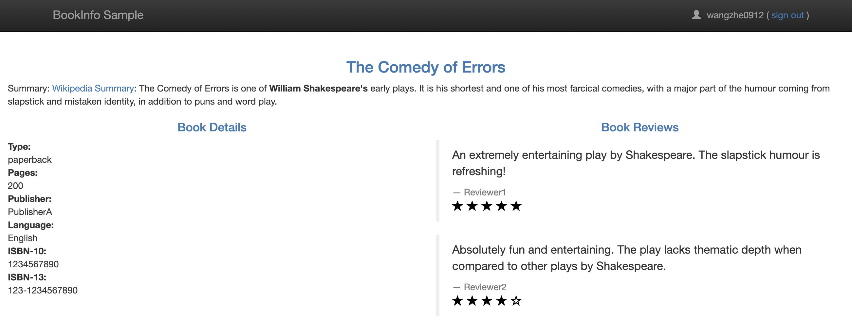Click fifth star of Reviewer1 rating
This screenshot has height=334, width=852.
point(516,206)
